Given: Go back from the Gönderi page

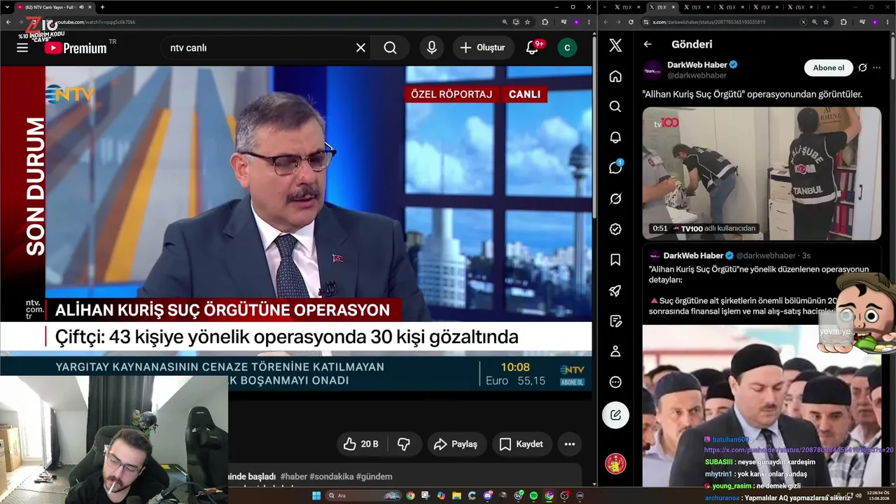Looking at the screenshot, I should coord(647,44).
